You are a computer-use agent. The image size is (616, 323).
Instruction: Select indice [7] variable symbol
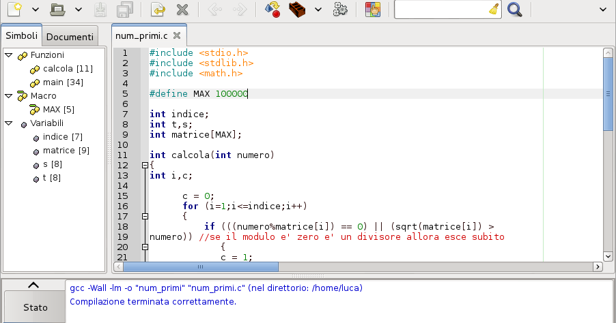coord(62,137)
